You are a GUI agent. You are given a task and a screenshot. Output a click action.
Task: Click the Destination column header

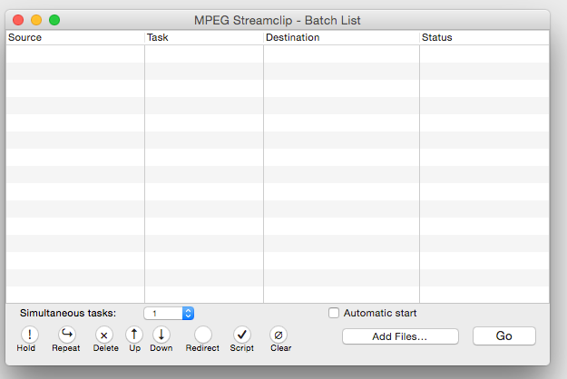click(341, 37)
